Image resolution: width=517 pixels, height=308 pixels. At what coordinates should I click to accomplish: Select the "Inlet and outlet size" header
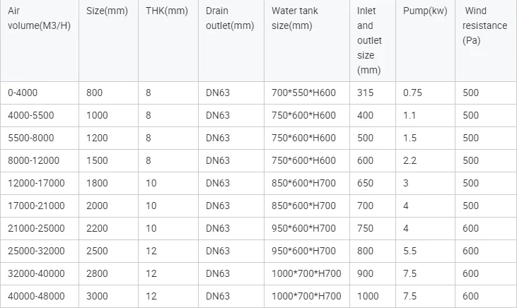tap(368, 40)
